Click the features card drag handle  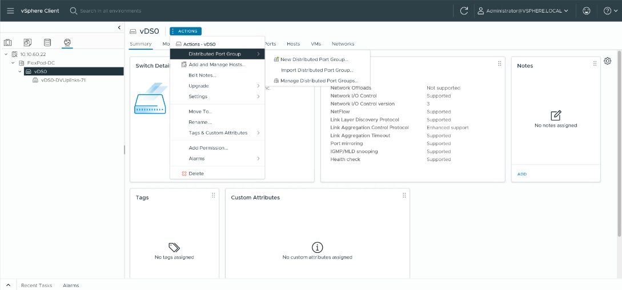point(499,63)
